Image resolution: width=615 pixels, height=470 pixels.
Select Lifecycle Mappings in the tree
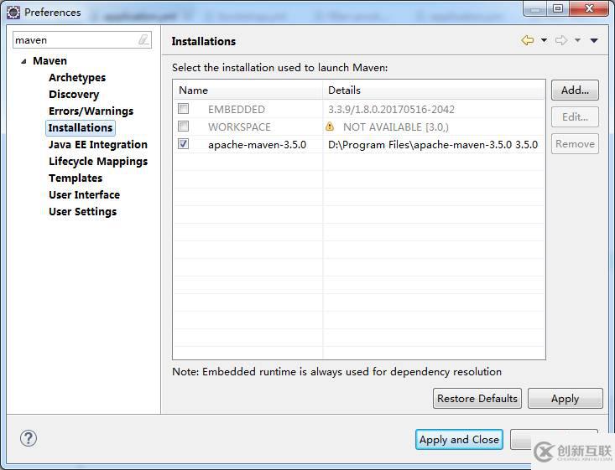click(97, 161)
